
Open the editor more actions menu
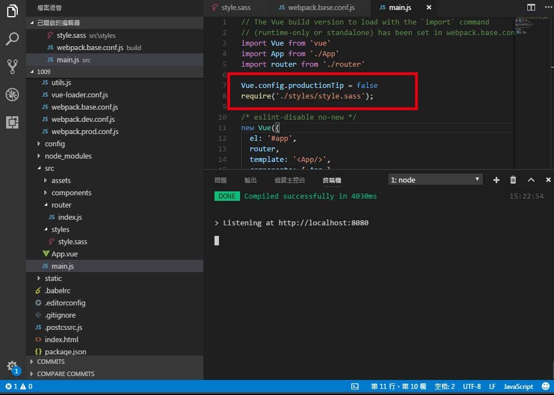[548, 7]
